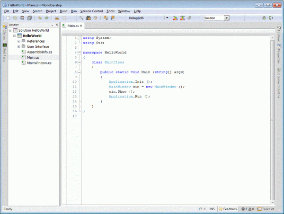Open the Document Outline side pad

point(279,83)
